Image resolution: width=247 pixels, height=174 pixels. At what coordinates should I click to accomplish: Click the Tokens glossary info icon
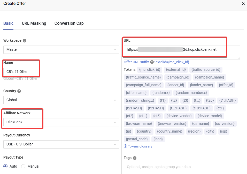[x=125, y=146]
